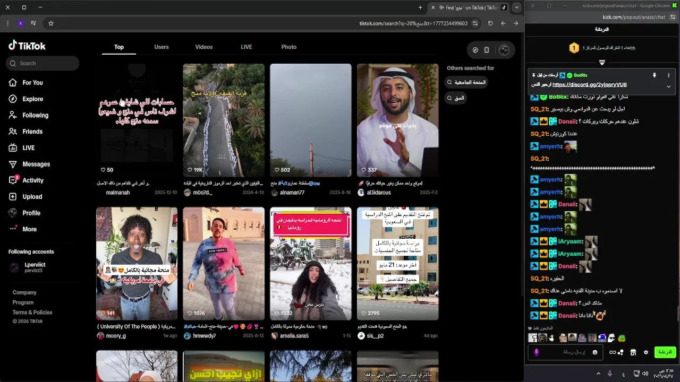This screenshot has height=382, width=680.
Task: Open the Kick shop icon
Action: pyautogui.click(x=633, y=352)
